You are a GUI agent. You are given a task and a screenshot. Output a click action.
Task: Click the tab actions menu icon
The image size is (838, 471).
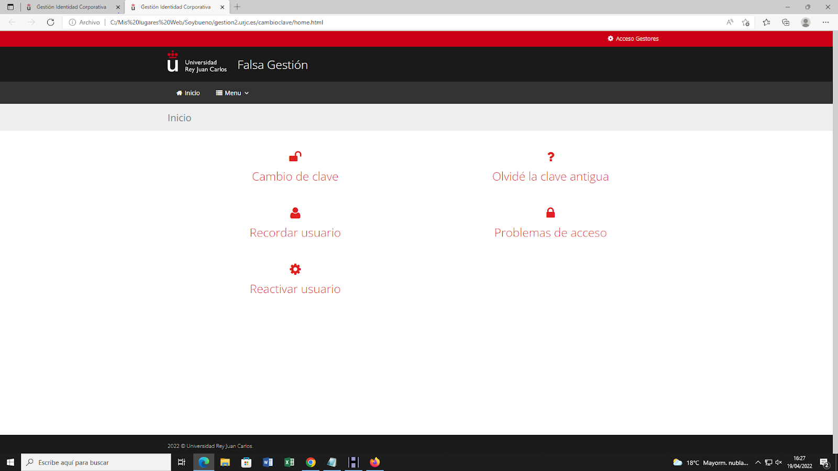10,7
